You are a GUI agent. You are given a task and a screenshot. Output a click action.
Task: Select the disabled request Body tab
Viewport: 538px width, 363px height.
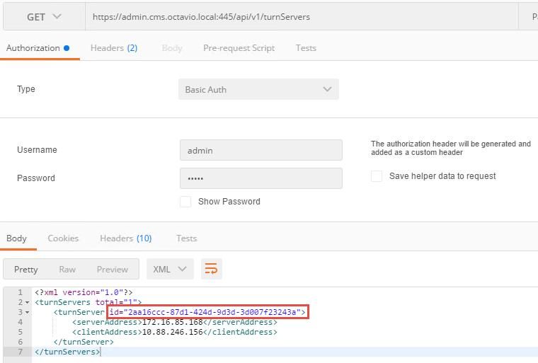[x=172, y=48]
